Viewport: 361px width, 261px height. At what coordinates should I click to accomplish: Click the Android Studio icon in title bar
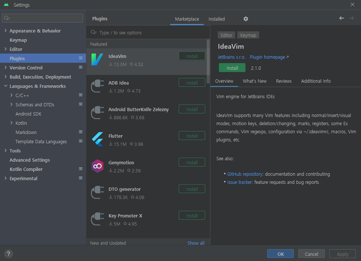(x=6, y=4)
